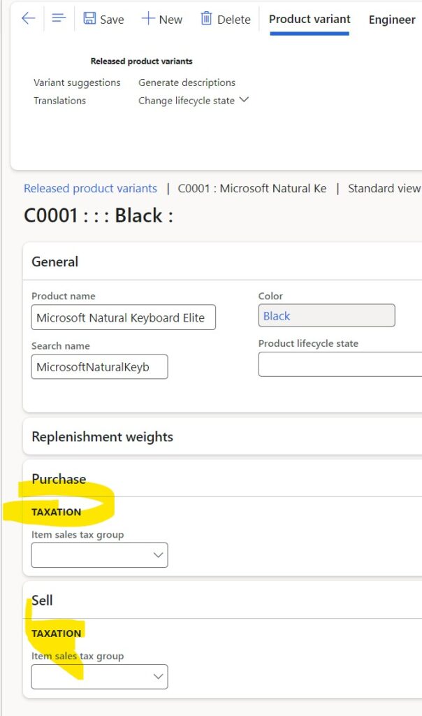Collapse the Sell section header

(222, 600)
